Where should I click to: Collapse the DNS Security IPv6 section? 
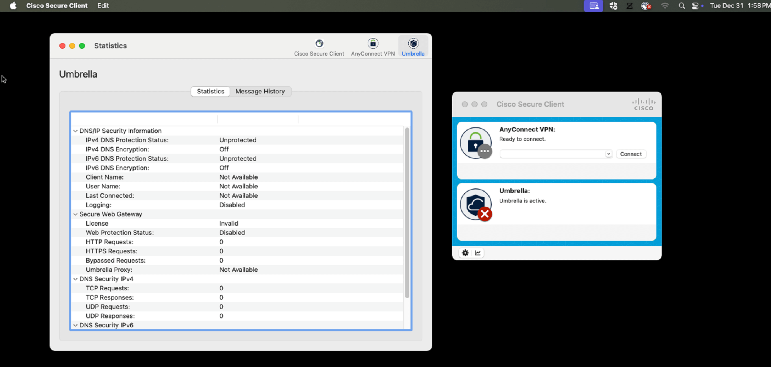click(75, 325)
